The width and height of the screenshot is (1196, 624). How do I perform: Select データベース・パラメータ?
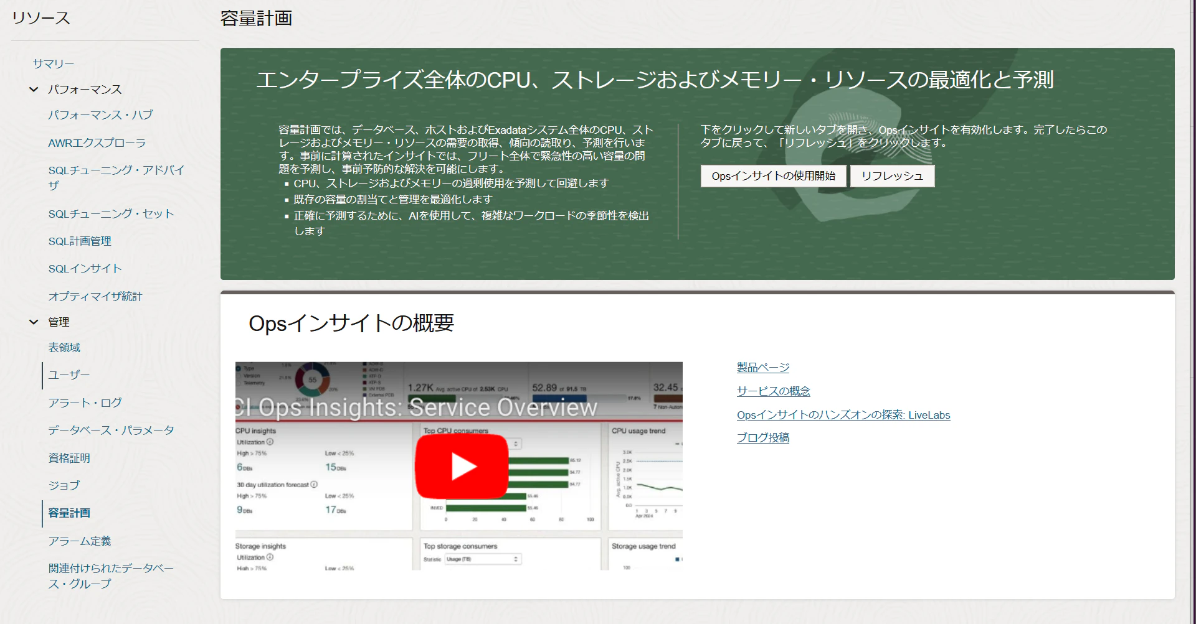(x=112, y=431)
